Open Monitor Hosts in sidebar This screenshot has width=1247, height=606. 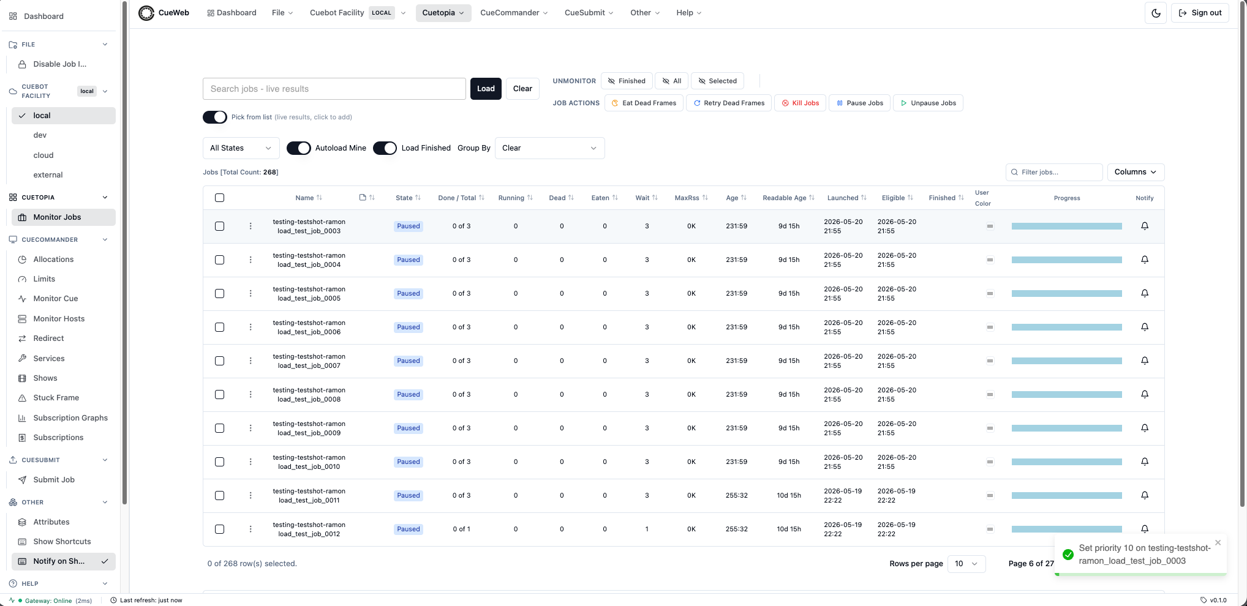pos(59,318)
